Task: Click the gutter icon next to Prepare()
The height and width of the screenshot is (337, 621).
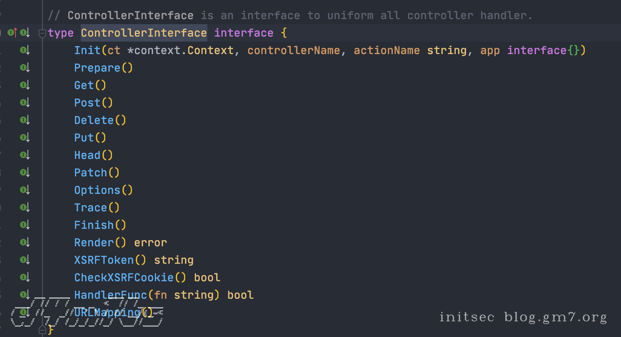Action: pyautogui.click(x=25, y=68)
